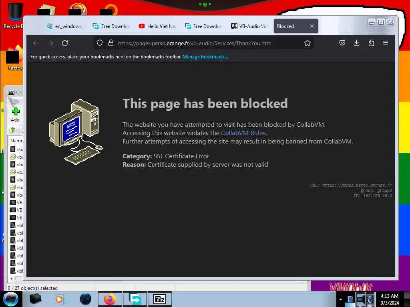Open the Manage bookmarks link
Viewport: 410px width, 307px height.
(205, 57)
